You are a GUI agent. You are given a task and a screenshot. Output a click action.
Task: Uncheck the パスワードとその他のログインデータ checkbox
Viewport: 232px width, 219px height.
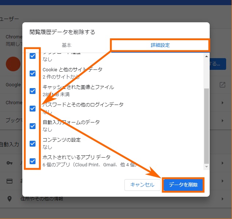click(33, 108)
